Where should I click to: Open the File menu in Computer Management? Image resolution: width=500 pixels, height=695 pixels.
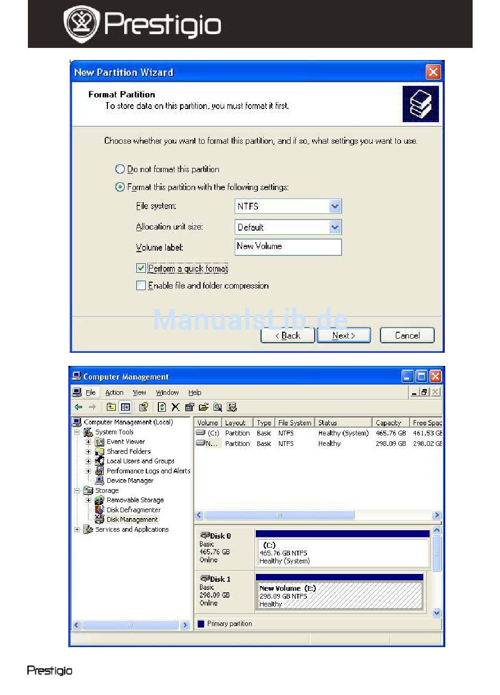[91, 392]
